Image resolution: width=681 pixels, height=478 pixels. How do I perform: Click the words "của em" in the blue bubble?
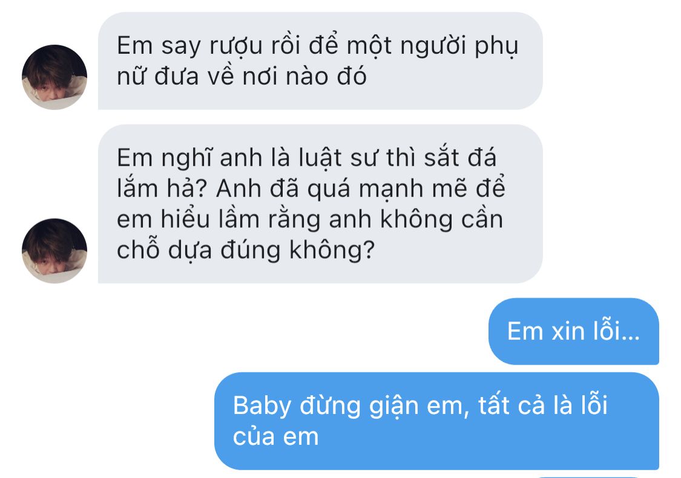point(276,437)
